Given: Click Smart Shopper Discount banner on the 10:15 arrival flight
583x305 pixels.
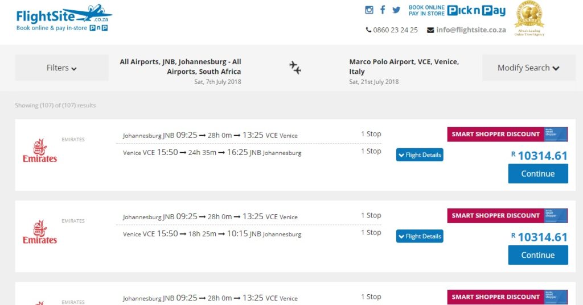Looking at the screenshot, I should pyautogui.click(x=507, y=216).
